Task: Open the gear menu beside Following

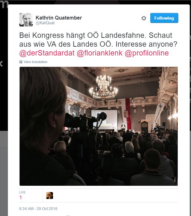Action: tap(144, 18)
